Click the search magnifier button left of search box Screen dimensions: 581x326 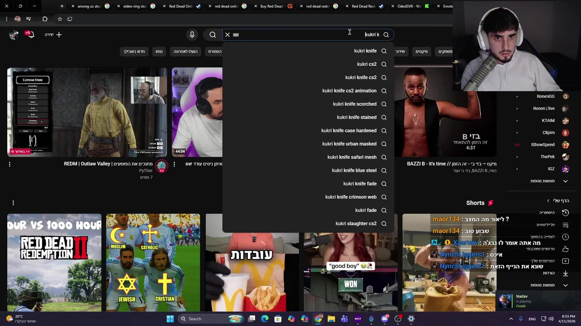pos(212,34)
